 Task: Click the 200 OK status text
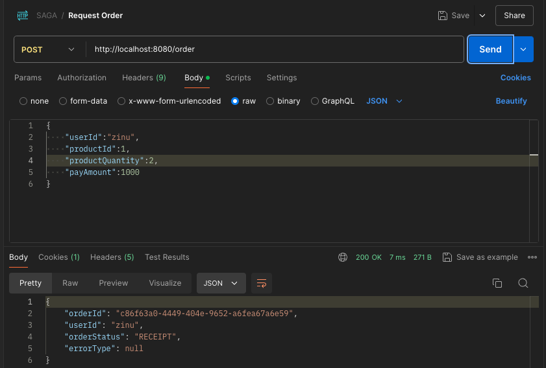pyautogui.click(x=368, y=257)
